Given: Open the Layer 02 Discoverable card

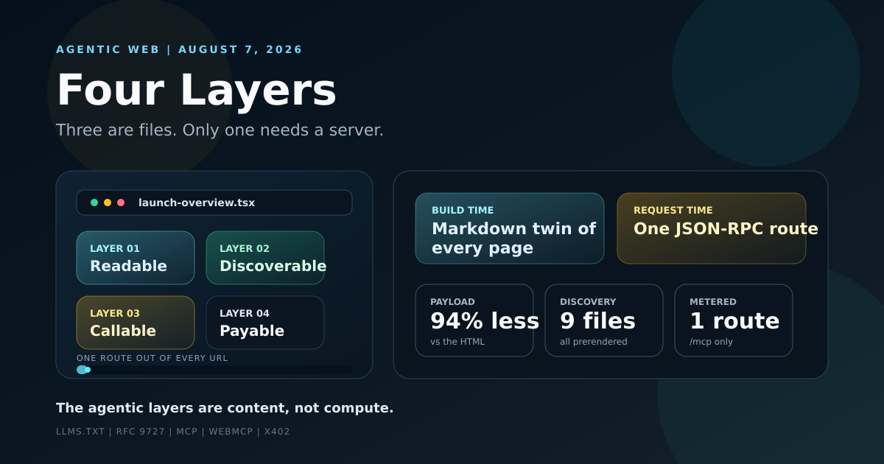Looking at the screenshot, I should click(265, 258).
